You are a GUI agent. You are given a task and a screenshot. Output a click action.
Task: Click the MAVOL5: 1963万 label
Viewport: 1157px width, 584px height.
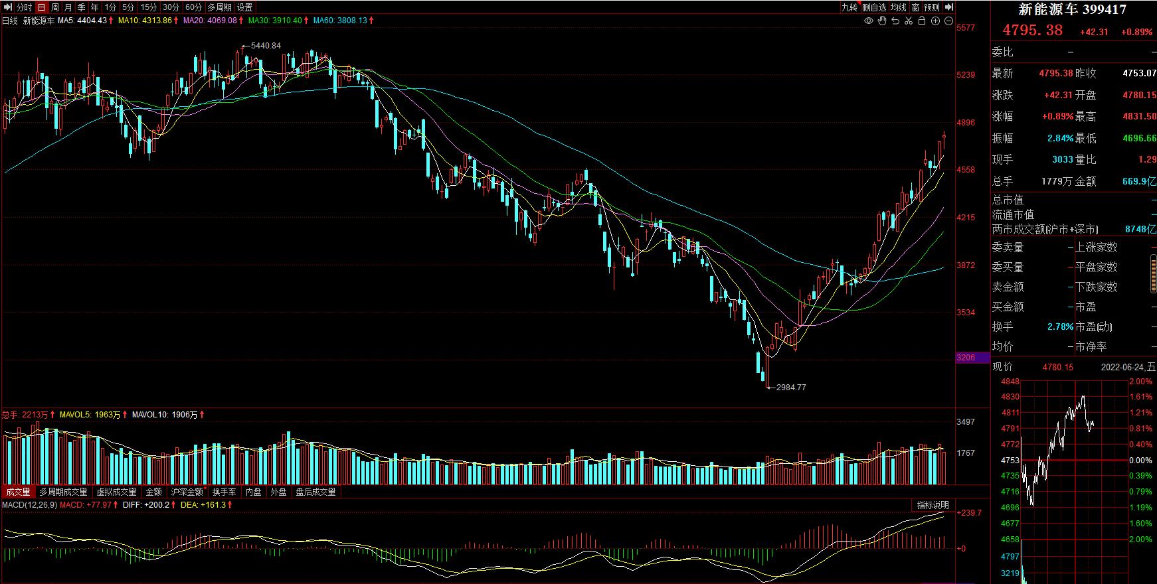(x=90, y=415)
